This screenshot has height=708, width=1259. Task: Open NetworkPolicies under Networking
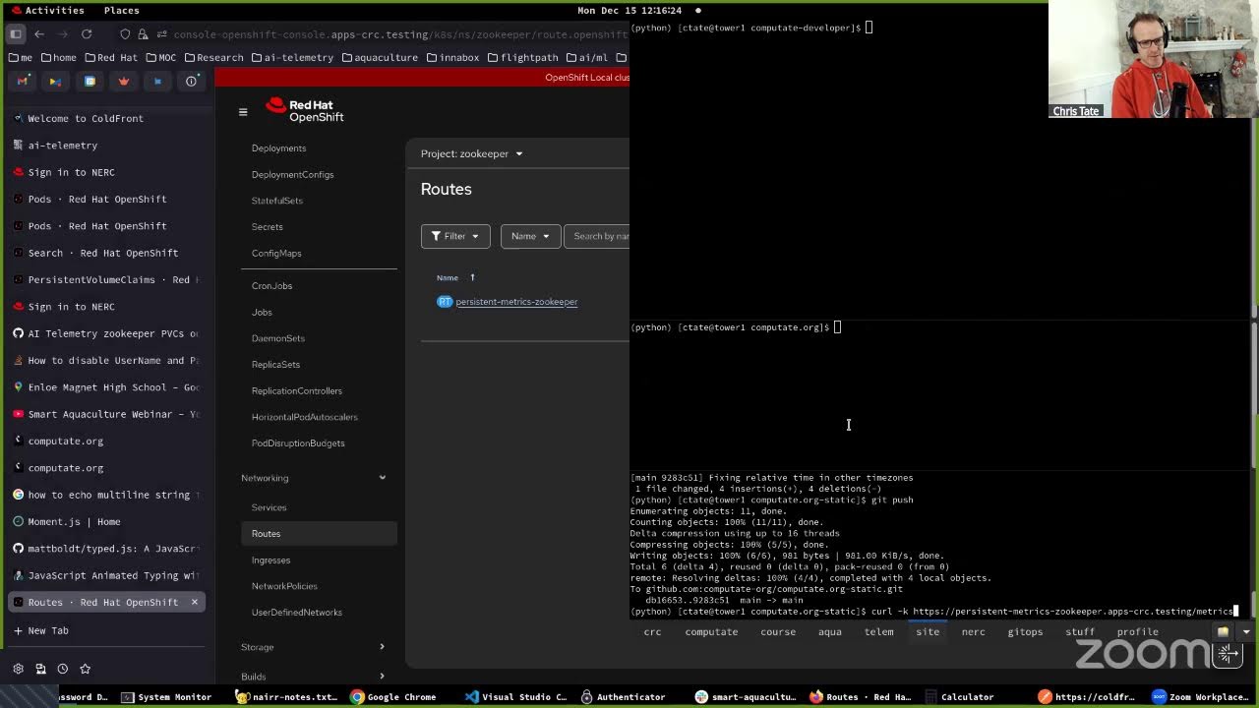click(x=284, y=586)
